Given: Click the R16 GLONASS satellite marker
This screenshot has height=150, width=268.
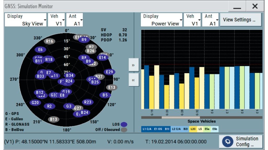Looking at the screenshot, I should [49, 41].
